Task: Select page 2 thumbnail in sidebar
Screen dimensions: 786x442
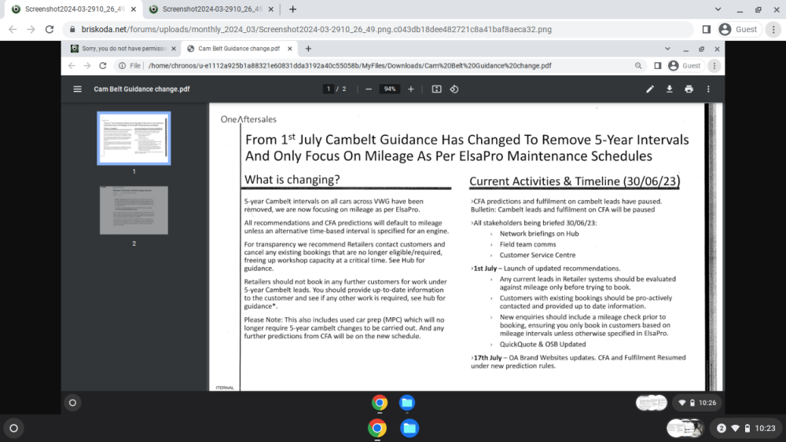Action: [x=134, y=210]
